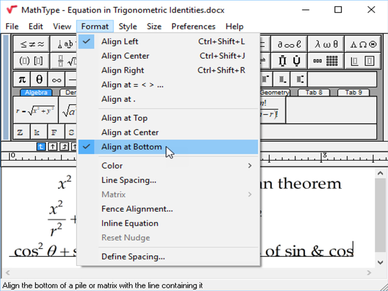Screen dimensions: 388x291
Task: Open the Style menu
Action: point(128,26)
